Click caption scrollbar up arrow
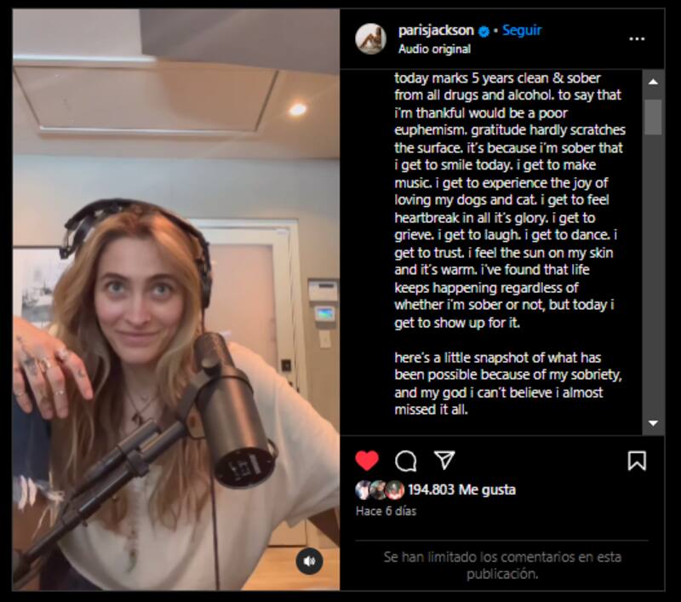The height and width of the screenshot is (602, 681). [x=653, y=82]
